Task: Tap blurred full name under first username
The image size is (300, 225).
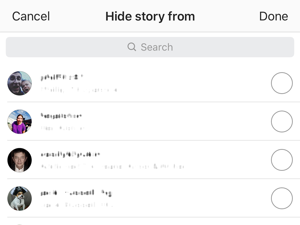Action: 79,90
